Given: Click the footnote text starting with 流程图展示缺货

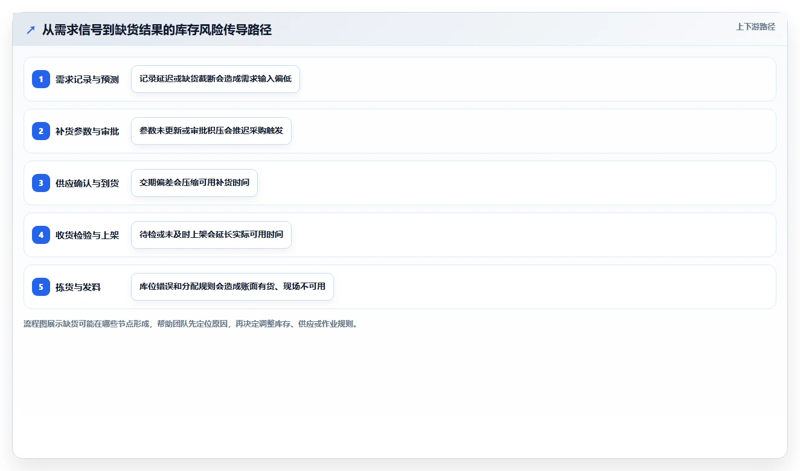Looking at the screenshot, I should click(191, 324).
